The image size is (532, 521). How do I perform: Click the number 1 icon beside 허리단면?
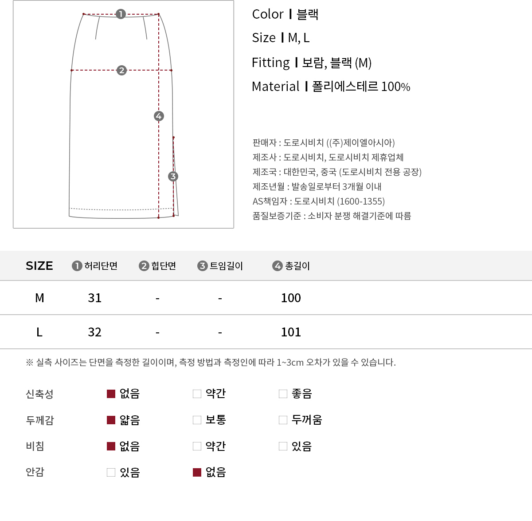pyautogui.click(x=77, y=266)
